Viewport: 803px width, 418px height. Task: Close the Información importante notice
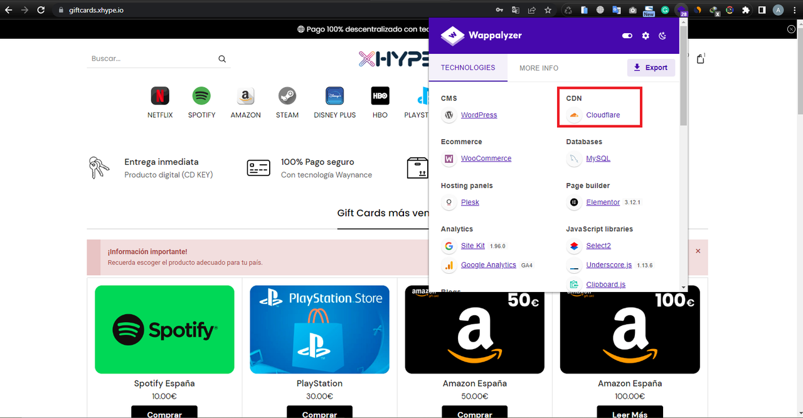pyautogui.click(x=698, y=251)
